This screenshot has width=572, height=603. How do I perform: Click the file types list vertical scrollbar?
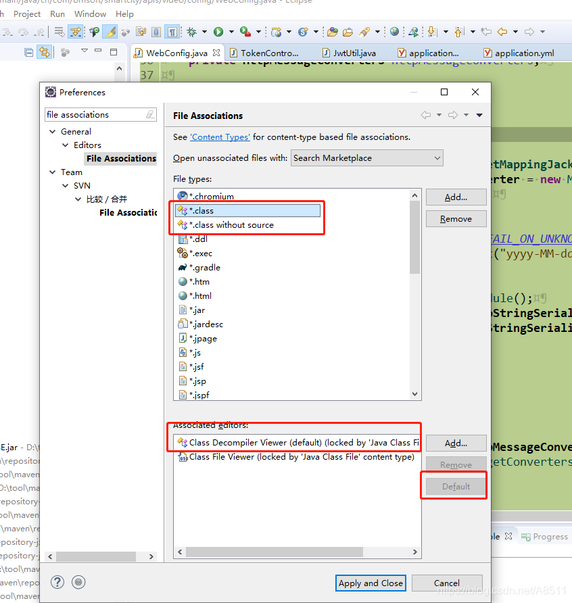pyautogui.click(x=414, y=237)
